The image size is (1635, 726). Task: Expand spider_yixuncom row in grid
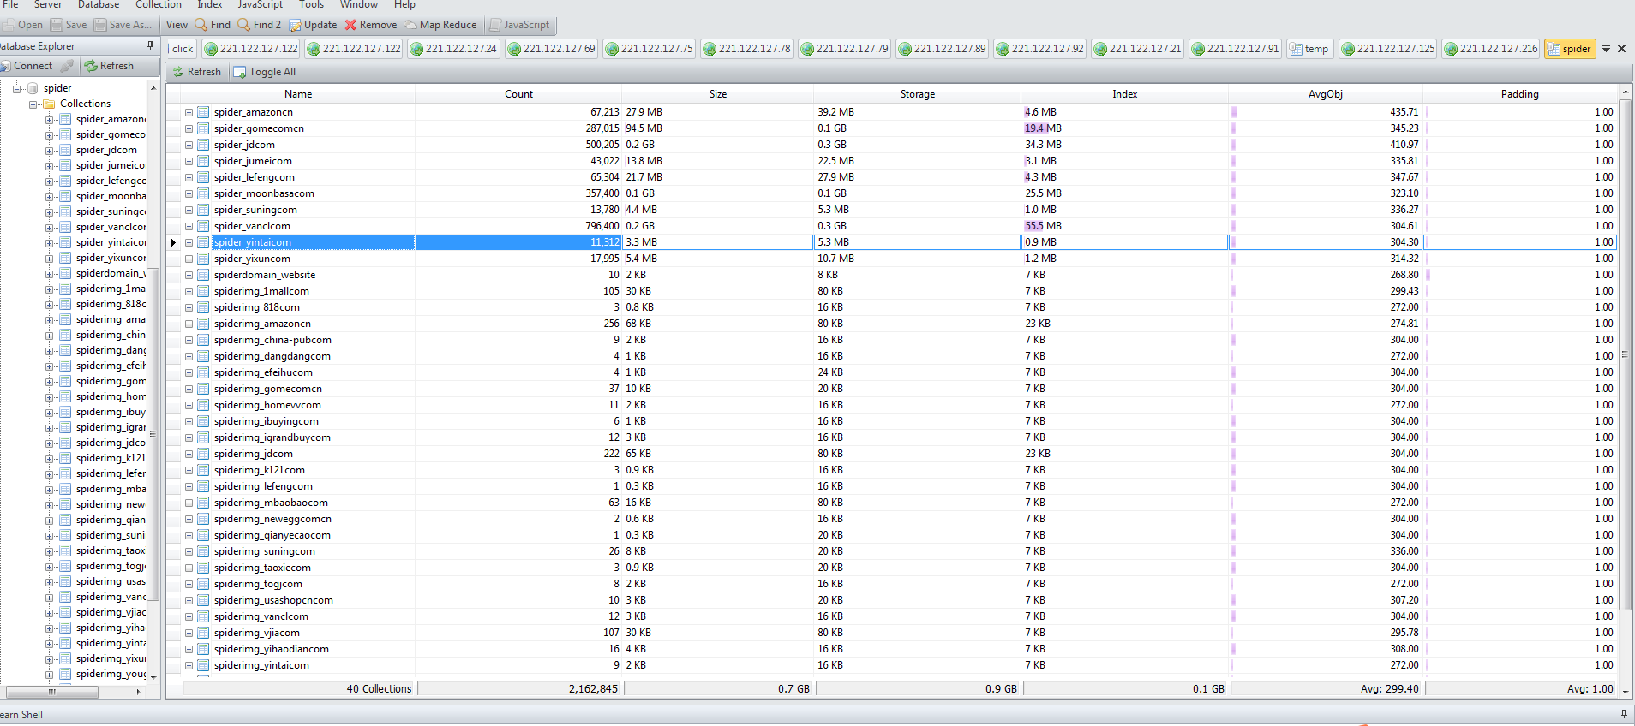pos(189,259)
